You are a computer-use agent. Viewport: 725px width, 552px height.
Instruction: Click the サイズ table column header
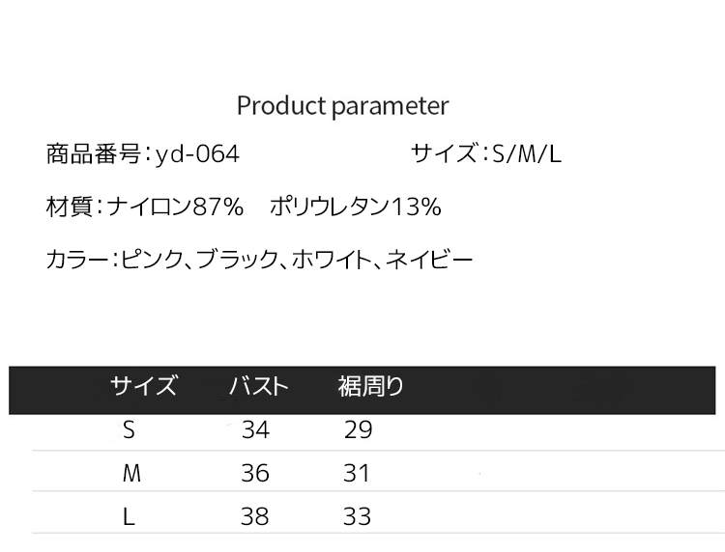[x=143, y=387]
